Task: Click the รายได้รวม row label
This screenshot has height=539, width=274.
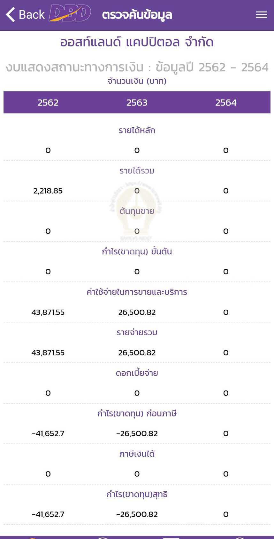Action: coord(137,171)
